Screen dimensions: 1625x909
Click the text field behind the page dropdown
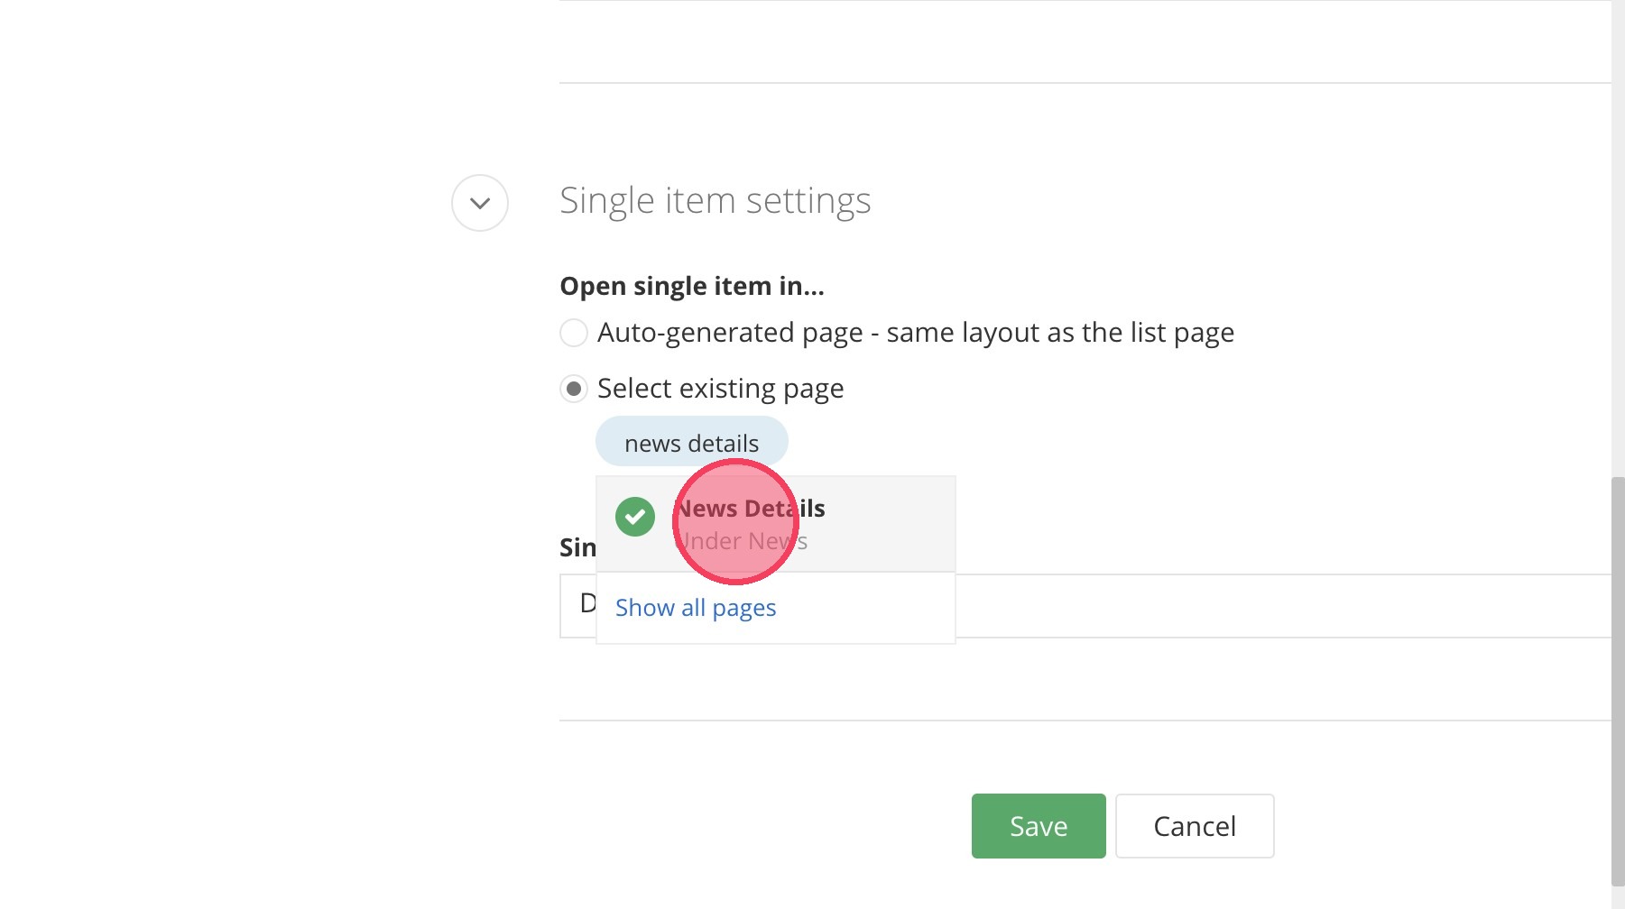(x=1263, y=606)
